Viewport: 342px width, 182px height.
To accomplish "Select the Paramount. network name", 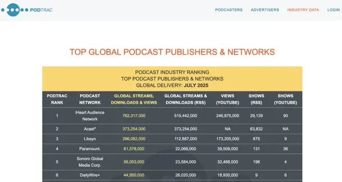I will [x=90, y=149].
